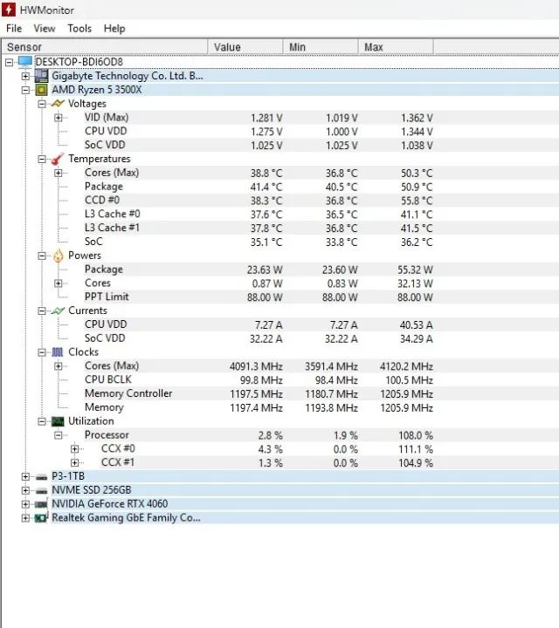The width and height of the screenshot is (559, 628).
Task: Click the Powers flame icon
Action: tap(59, 256)
